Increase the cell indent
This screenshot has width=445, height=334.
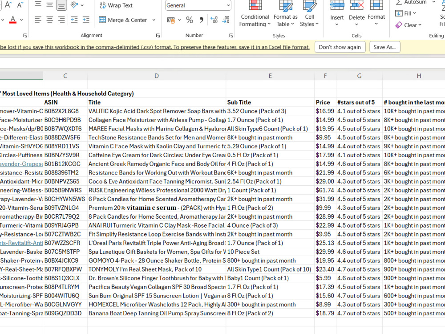point(86,20)
